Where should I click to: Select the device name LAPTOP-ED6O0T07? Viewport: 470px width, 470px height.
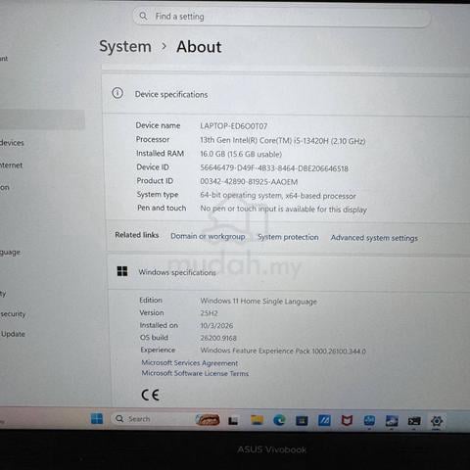pyautogui.click(x=234, y=126)
